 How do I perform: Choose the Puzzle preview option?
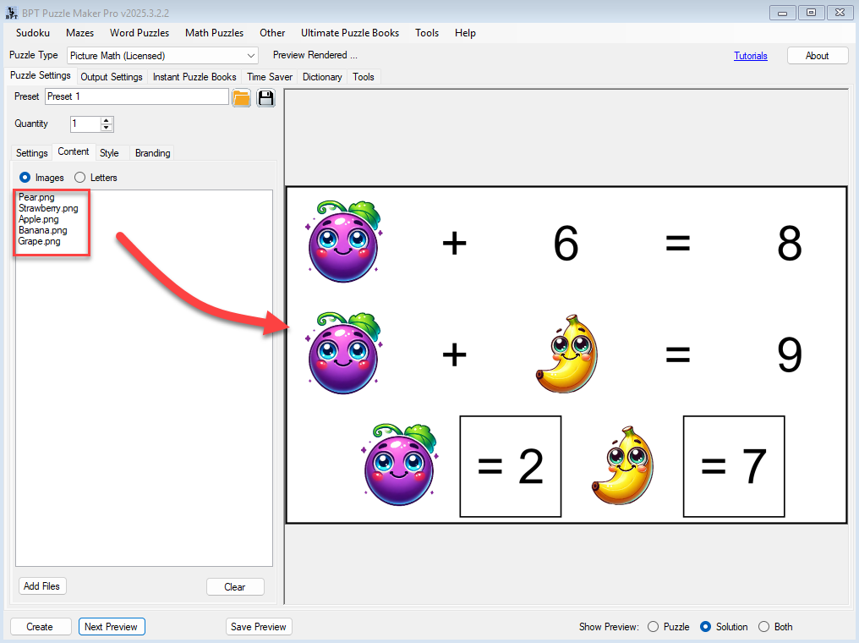(x=653, y=627)
